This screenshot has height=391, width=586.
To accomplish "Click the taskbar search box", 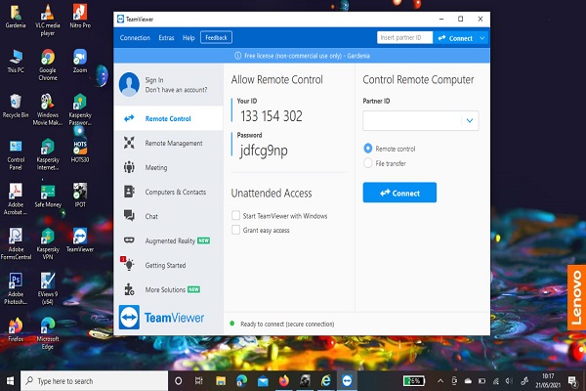I will 94,381.
